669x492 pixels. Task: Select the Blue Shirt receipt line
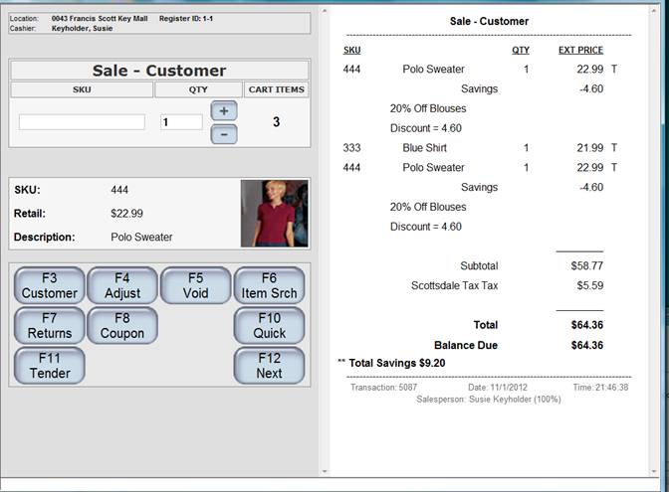coord(423,148)
